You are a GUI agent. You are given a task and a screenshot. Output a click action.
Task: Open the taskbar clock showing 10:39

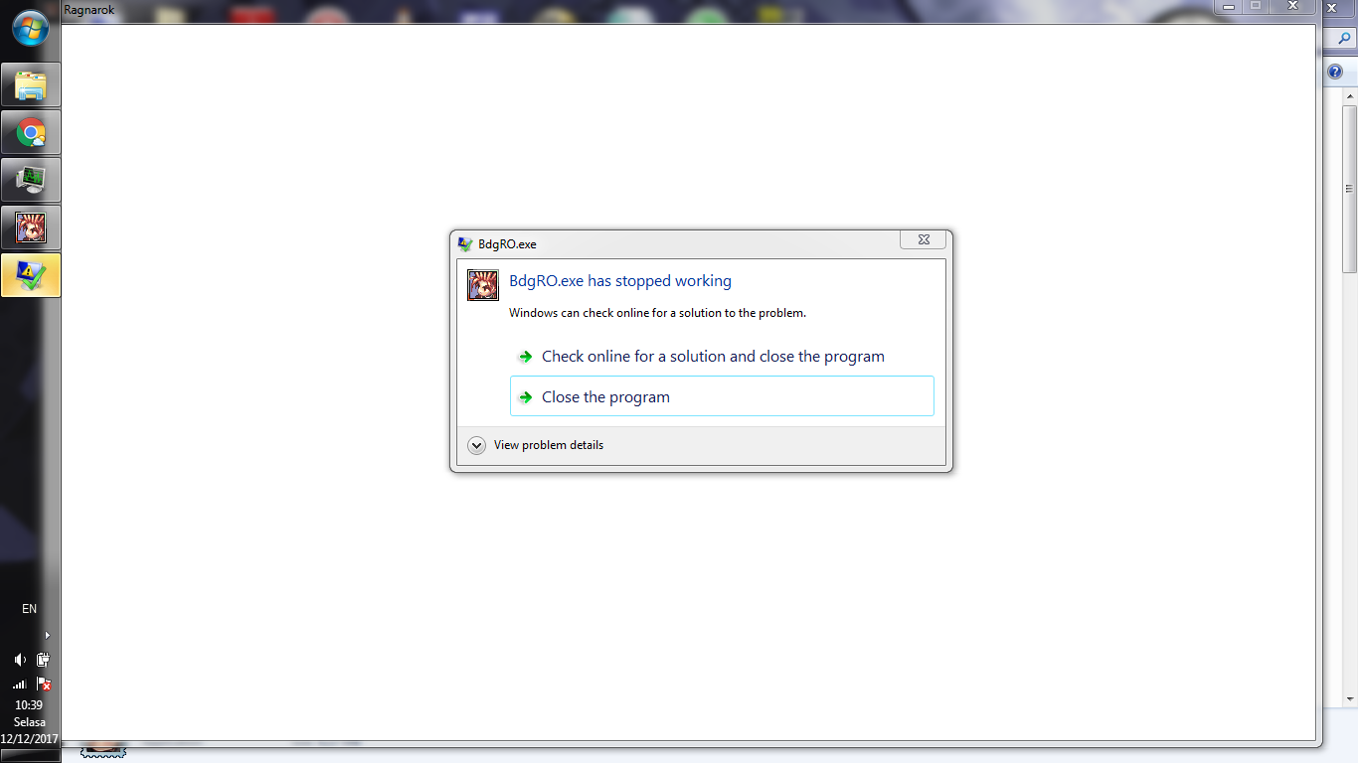coord(29,705)
